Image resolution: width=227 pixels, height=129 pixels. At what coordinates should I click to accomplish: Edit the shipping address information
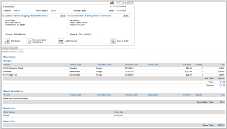coord(63,16)
